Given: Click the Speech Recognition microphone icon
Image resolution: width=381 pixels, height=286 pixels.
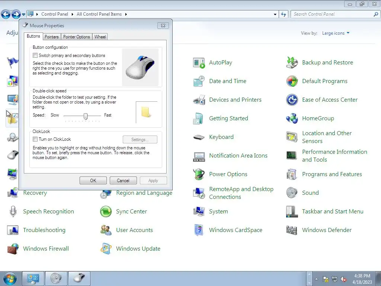Looking at the screenshot, I should 13,212.
